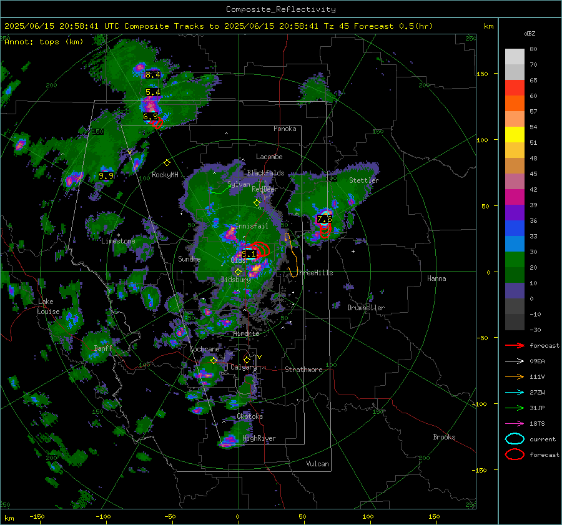Click the 60 dBZ red swatch
This screenshot has width=562, height=525.
(x=515, y=88)
